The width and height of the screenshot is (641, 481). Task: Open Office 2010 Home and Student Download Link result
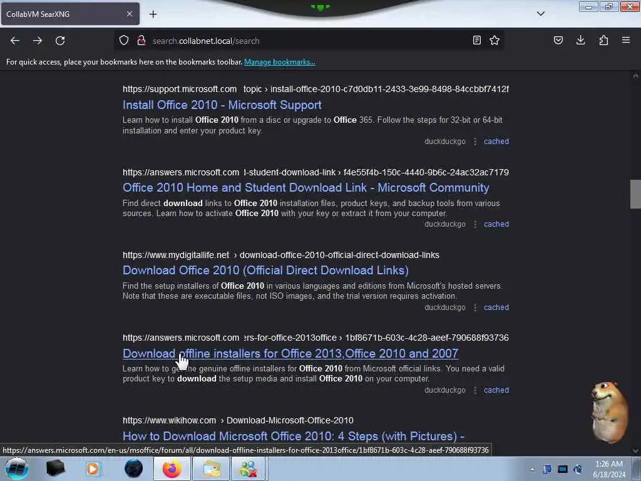click(305, 188)
